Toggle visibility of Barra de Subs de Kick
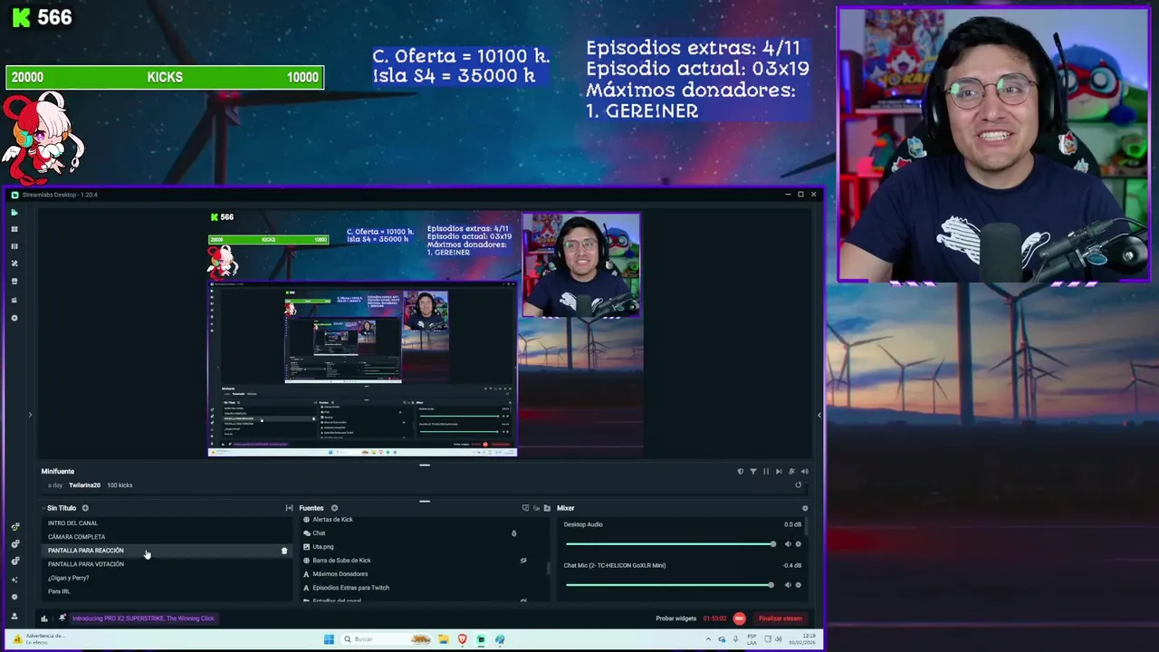 coord(523,561)
